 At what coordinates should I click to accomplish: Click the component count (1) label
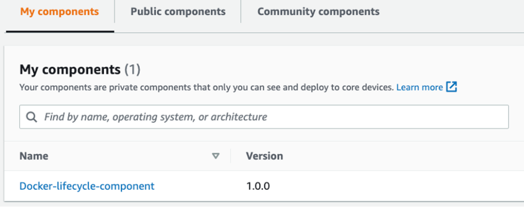click(133, 69)
